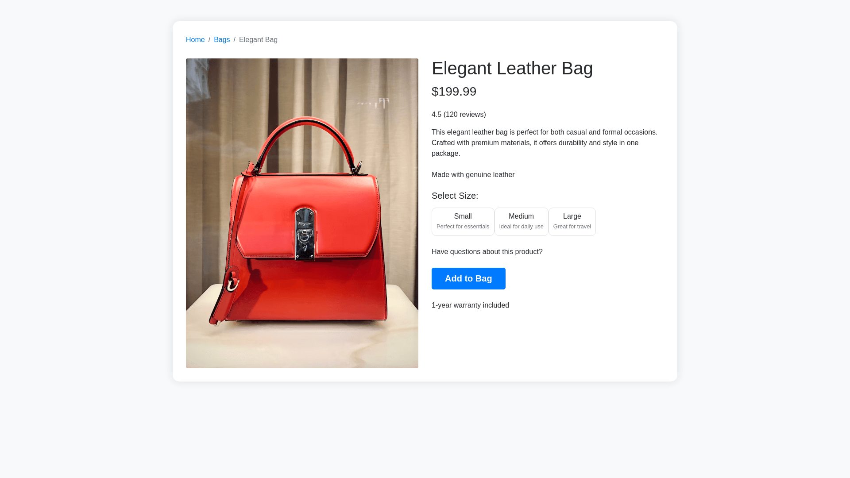Go to the Home breadcrumb link
Image resolution: width=850 pixels, height=478 pixels.
pyautogui.click(x=195, y=40)
